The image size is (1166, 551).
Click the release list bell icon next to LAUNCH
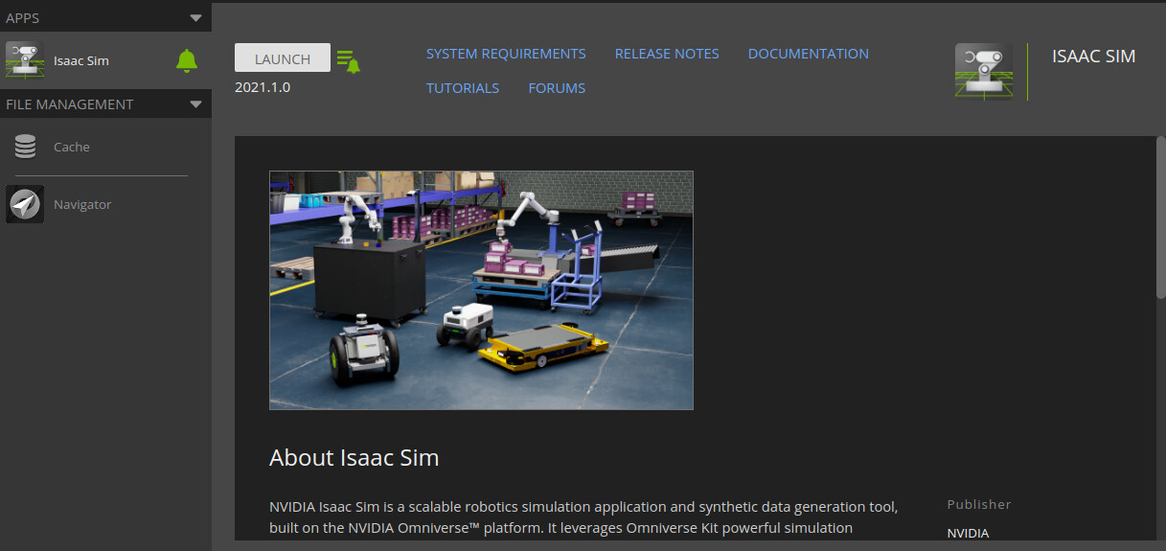[x=349, y=61]
